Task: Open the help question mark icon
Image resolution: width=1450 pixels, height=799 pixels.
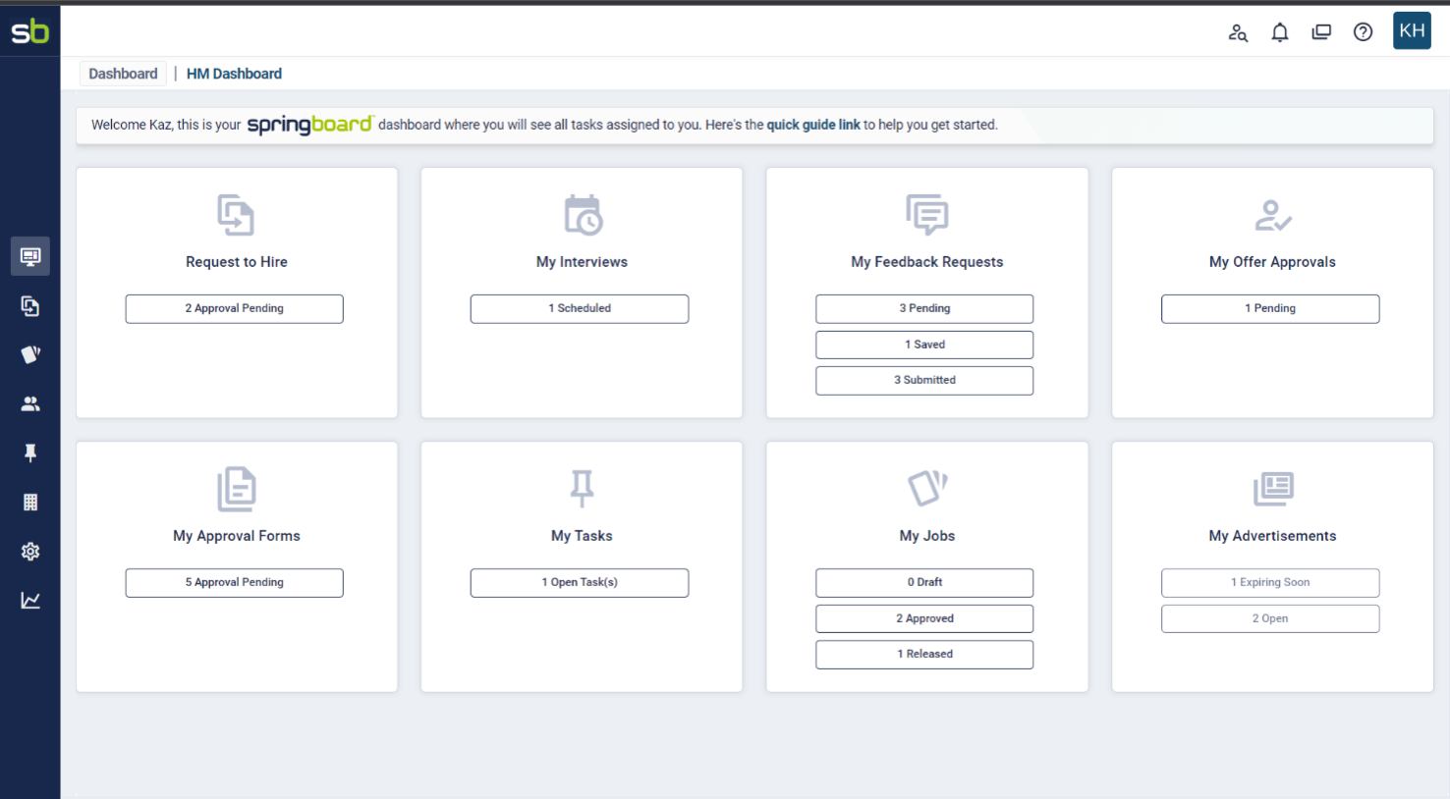Action: pos(1363,32)
